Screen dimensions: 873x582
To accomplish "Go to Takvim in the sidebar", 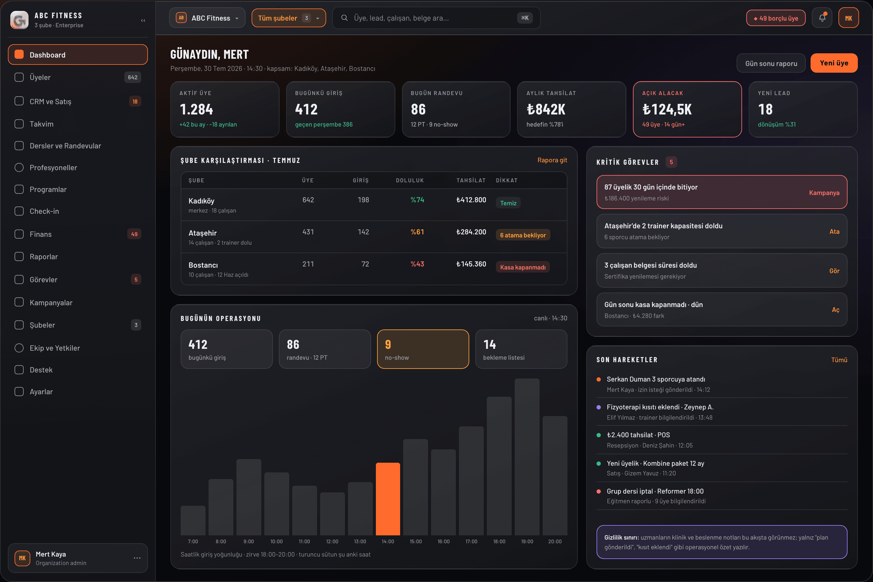I will tap(78, 124).
